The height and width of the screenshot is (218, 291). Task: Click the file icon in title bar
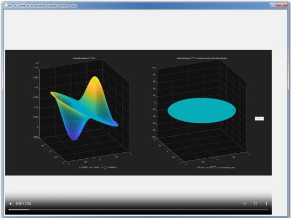coord(5,5)
